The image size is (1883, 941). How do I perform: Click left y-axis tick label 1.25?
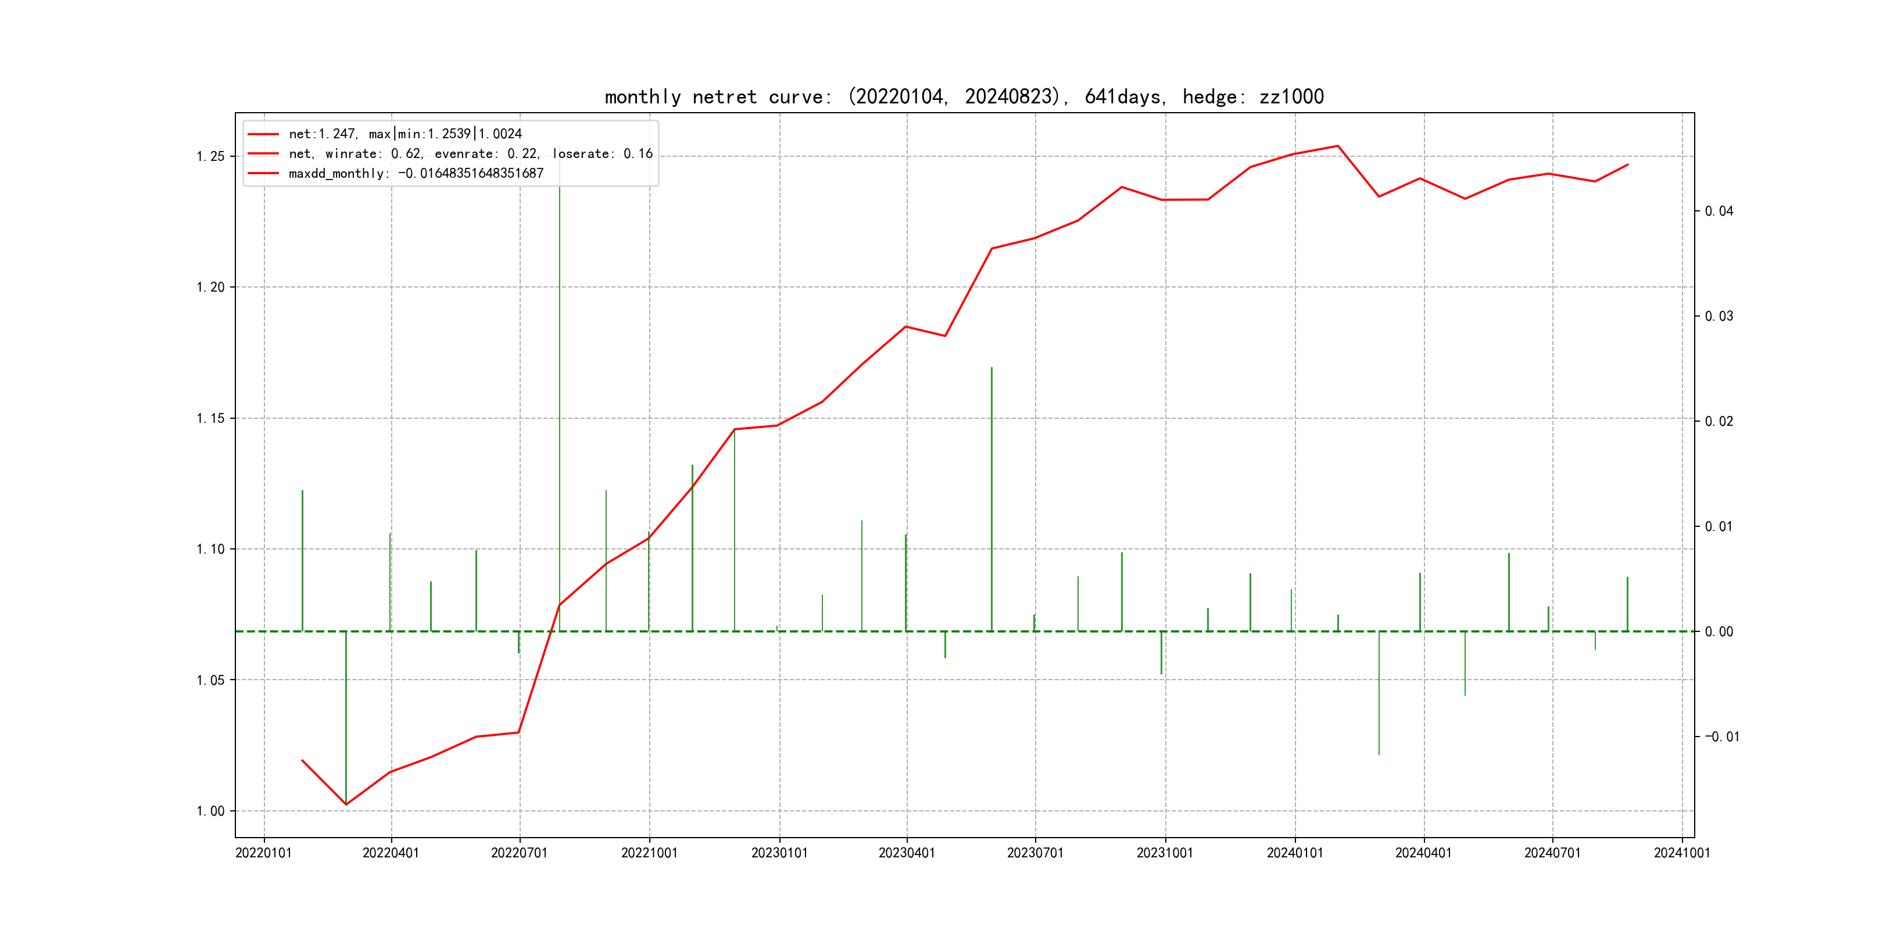(210, 156)
